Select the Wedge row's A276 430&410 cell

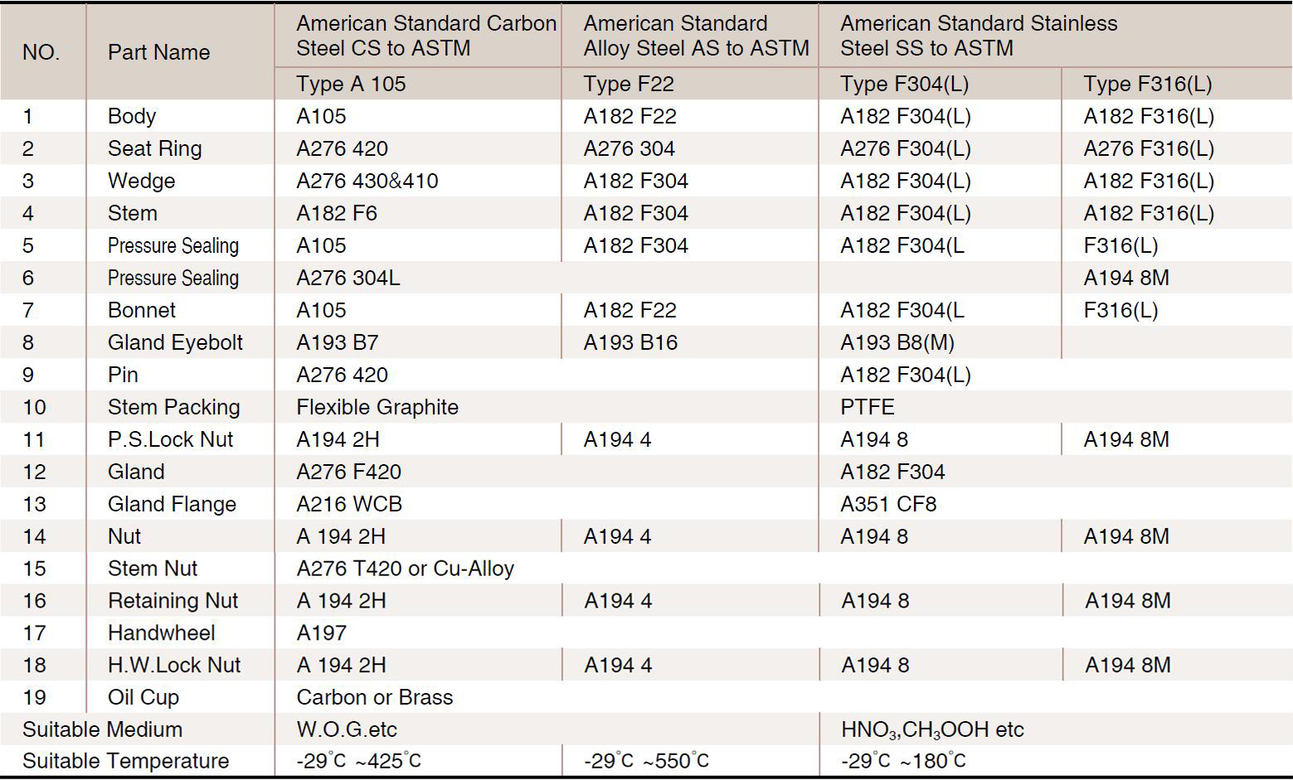[x=367, y=181]
